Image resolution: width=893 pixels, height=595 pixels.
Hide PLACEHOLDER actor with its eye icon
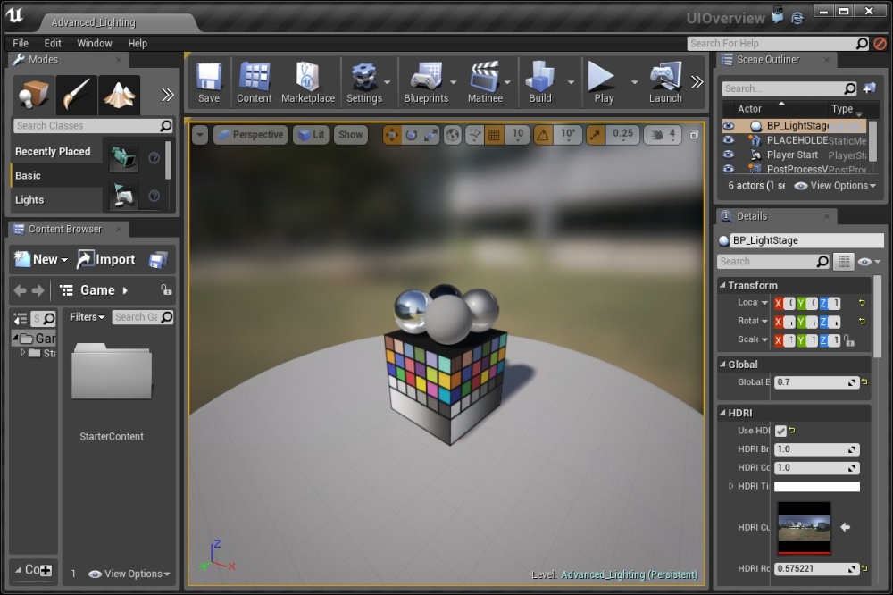click(729, 140)
